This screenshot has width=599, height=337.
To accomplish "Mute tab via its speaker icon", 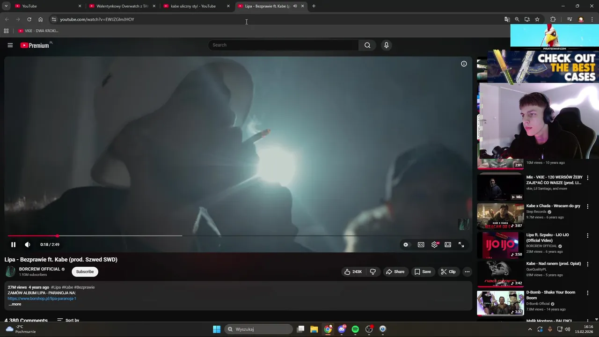I will 295,6.
